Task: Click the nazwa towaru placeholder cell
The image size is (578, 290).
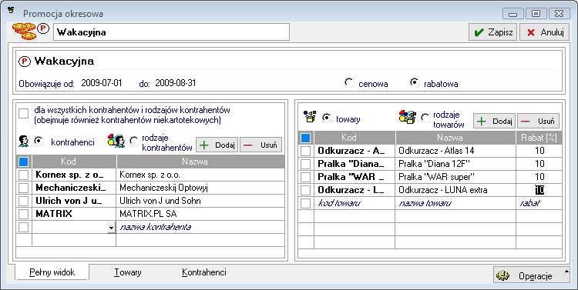Action: tap(455, 203)
